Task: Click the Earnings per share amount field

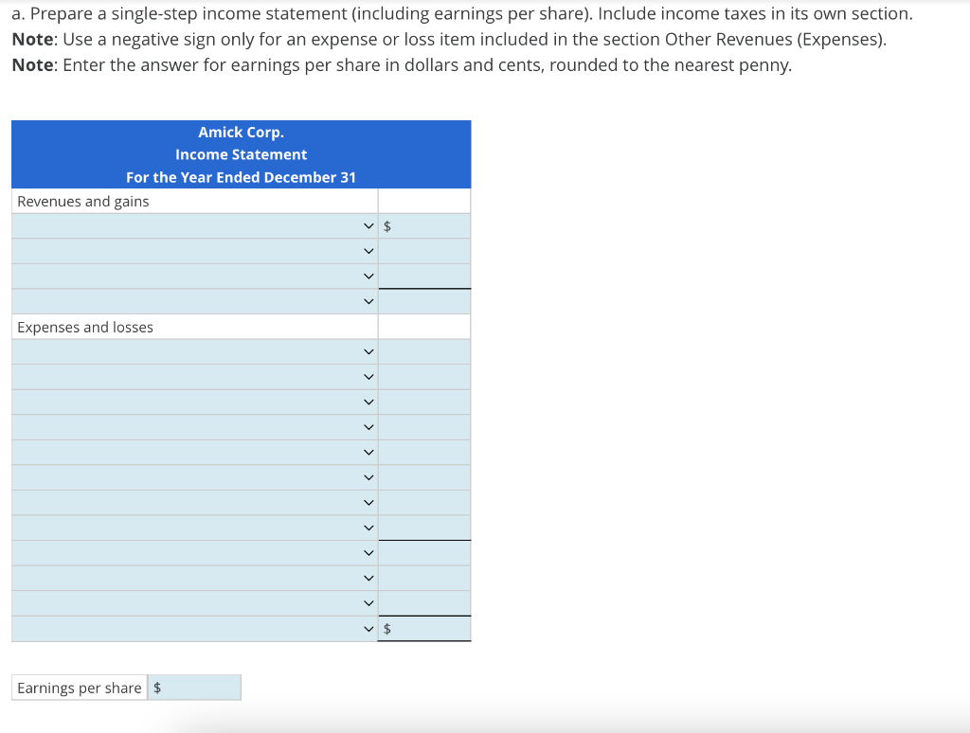Action: pos(194,688)
